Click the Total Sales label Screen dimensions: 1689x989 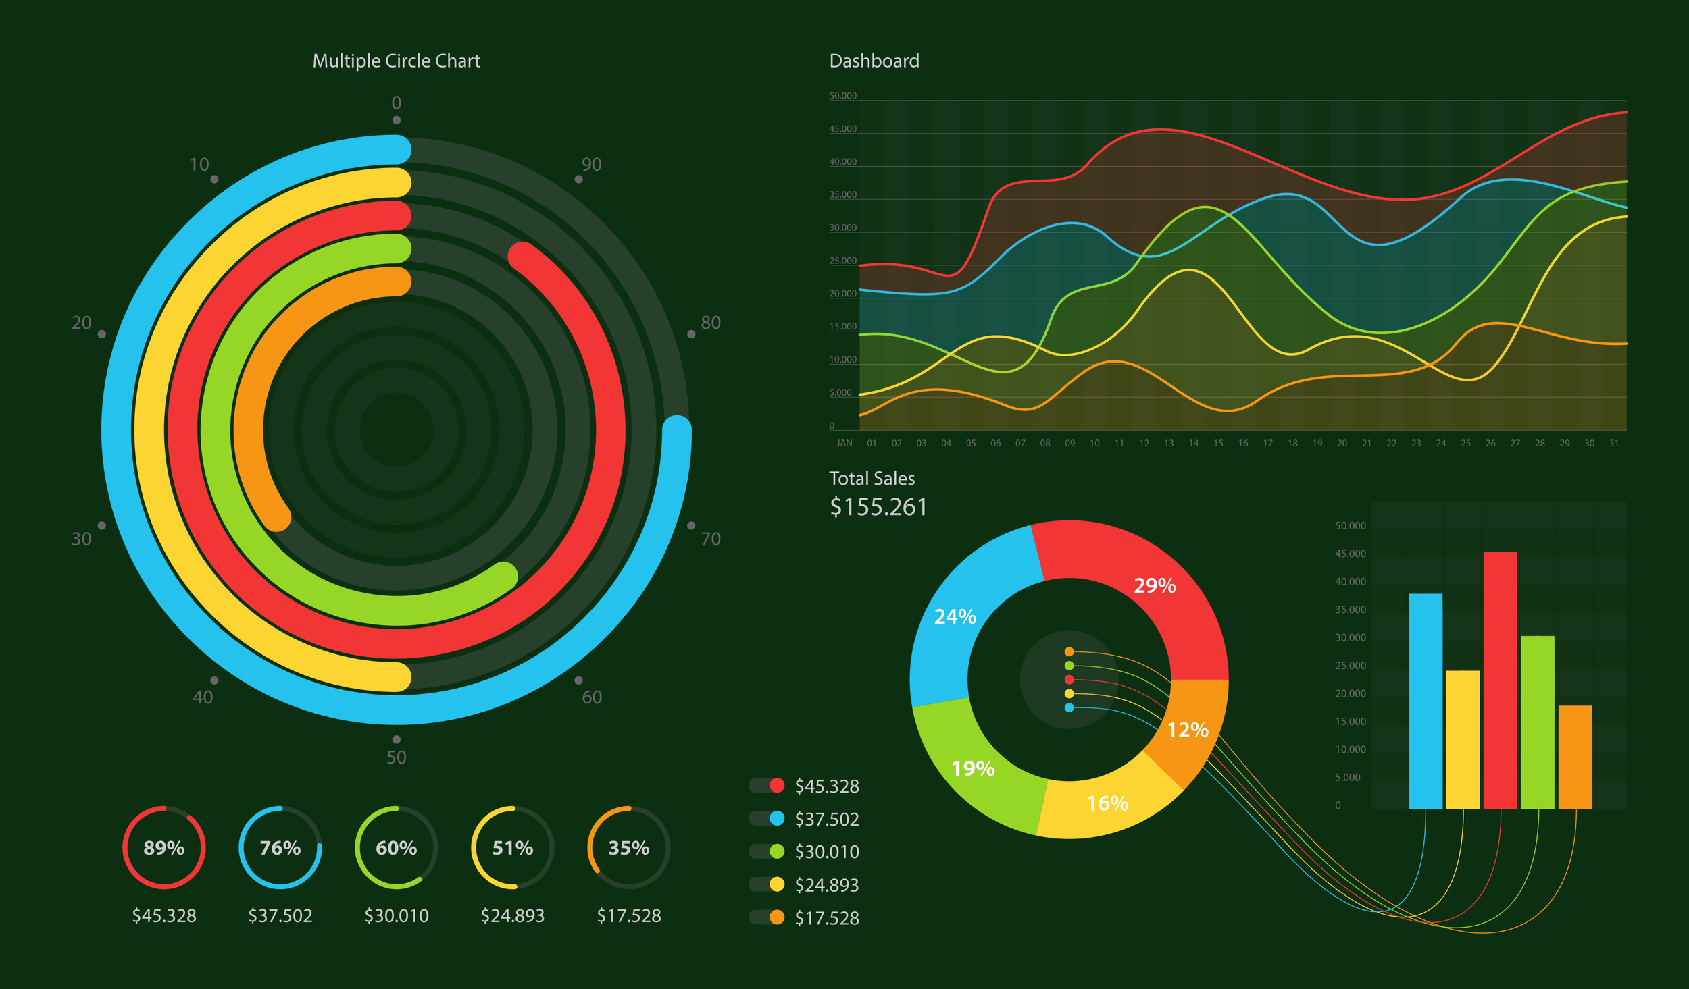(x=872, y=478)
